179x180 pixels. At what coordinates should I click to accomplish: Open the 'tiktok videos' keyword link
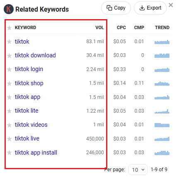point(31,125)
